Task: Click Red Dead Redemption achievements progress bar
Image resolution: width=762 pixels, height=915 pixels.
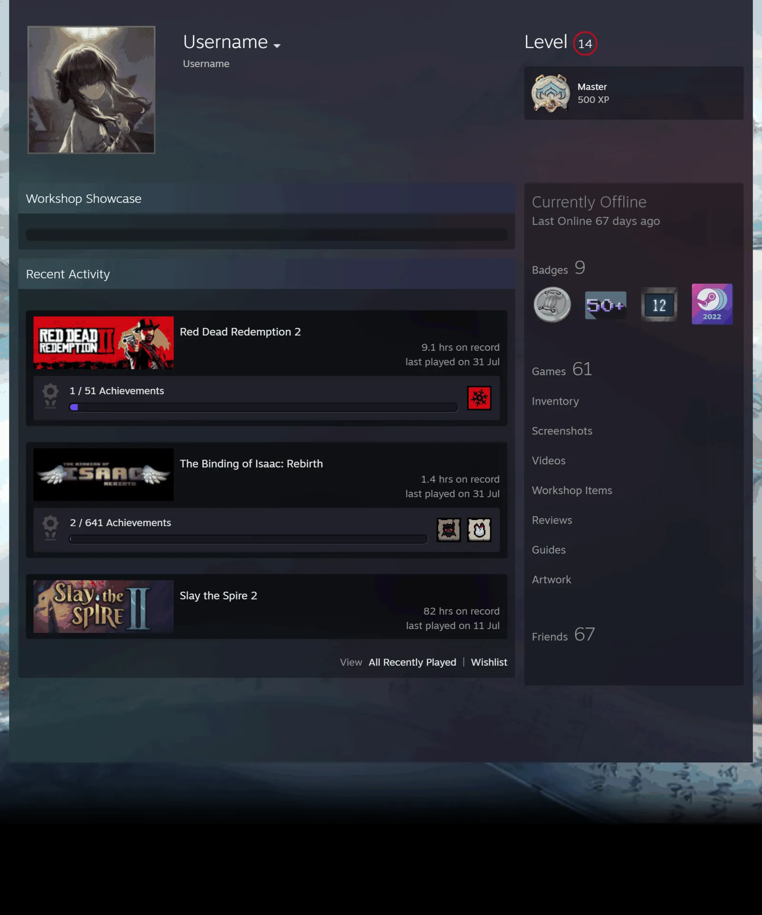Action: point(263,407)
